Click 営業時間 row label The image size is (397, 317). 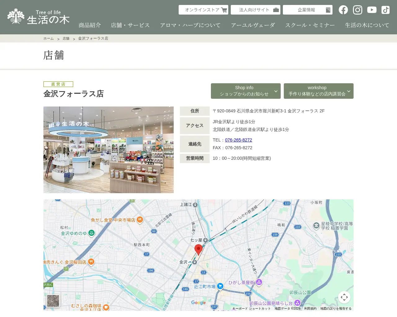coord(195,158)
